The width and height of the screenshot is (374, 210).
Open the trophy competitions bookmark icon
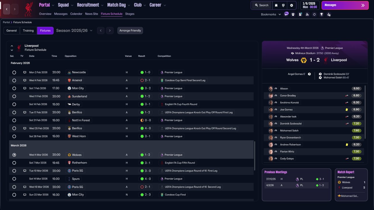point(321,14)
